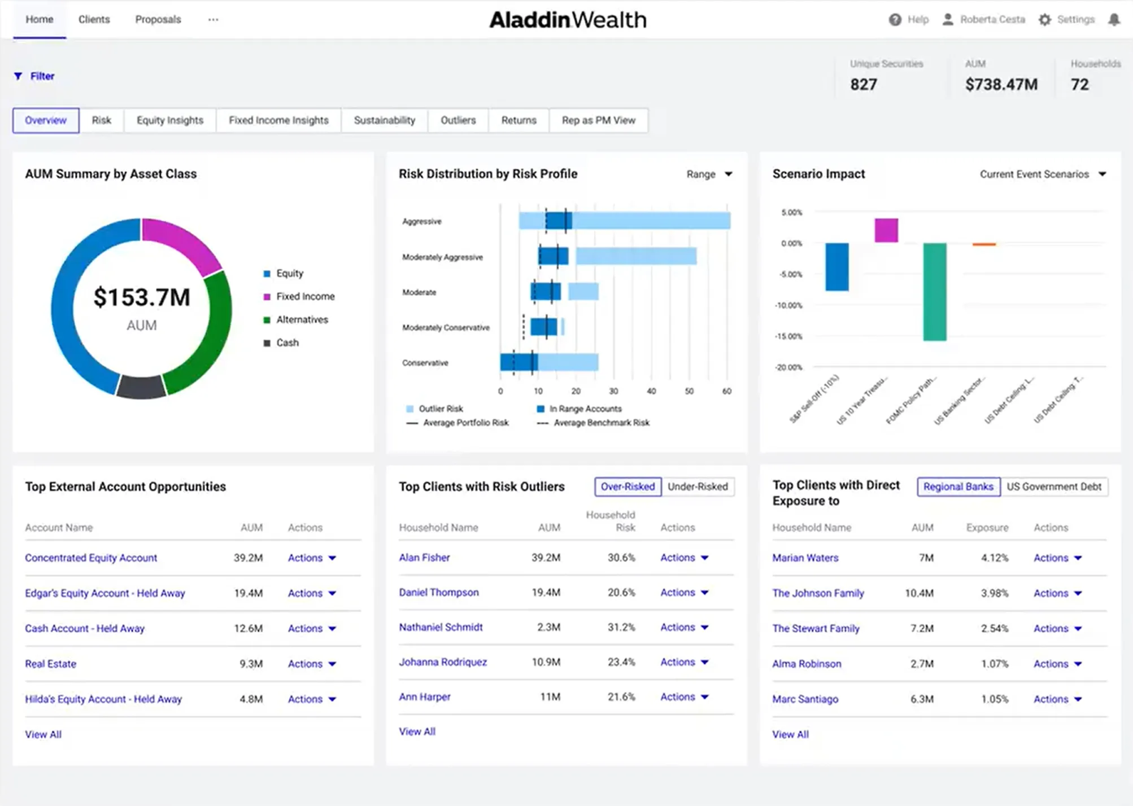Select the Over-Risked toggle option
This screenshot has height=806, width=1133.
click(x=627, y=486)
